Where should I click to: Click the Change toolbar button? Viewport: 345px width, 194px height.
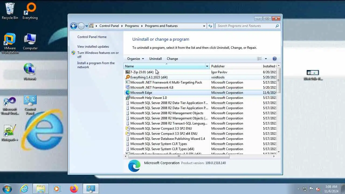click(x=172, y=59)
